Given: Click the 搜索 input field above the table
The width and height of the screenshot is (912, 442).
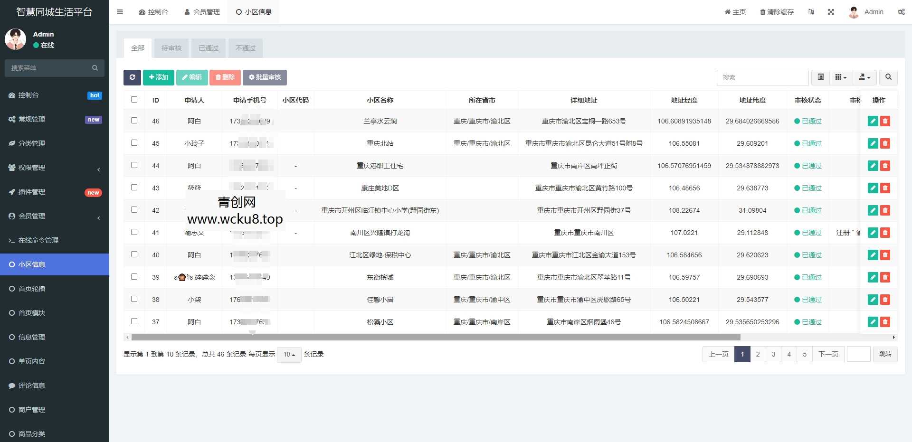Looking at the screenshot, I should point(762,77).
